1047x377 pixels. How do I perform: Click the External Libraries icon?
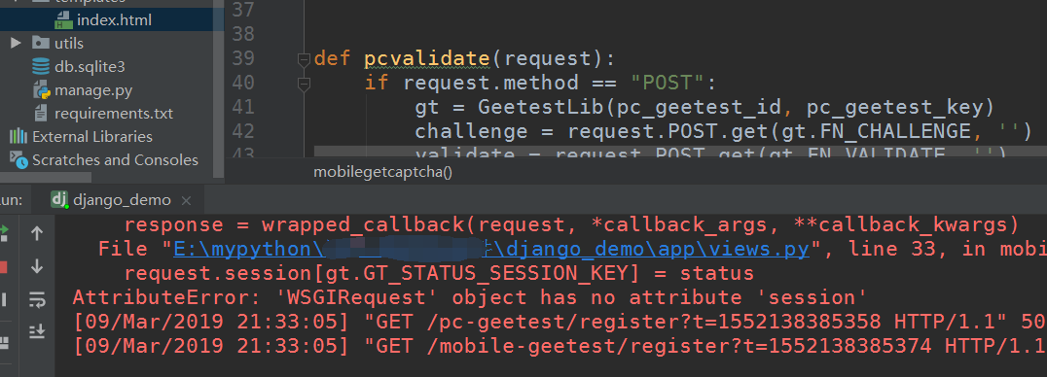[18, 137]
